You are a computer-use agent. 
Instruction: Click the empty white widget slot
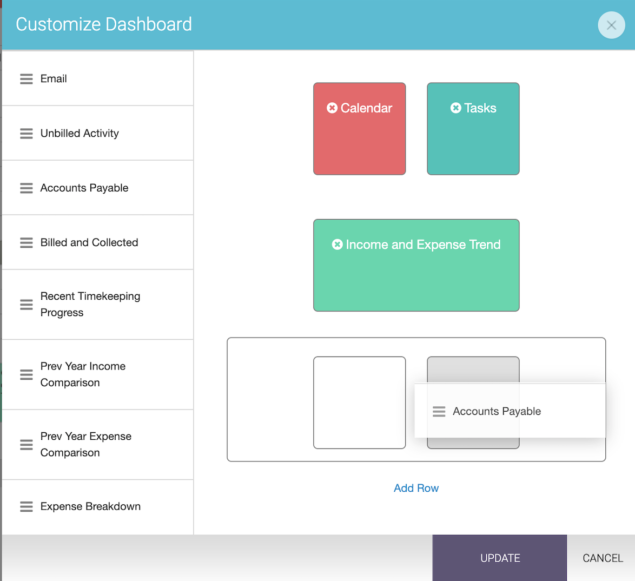click(360, 402)
